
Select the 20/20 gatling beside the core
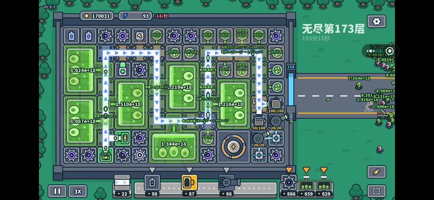(259, 139)
